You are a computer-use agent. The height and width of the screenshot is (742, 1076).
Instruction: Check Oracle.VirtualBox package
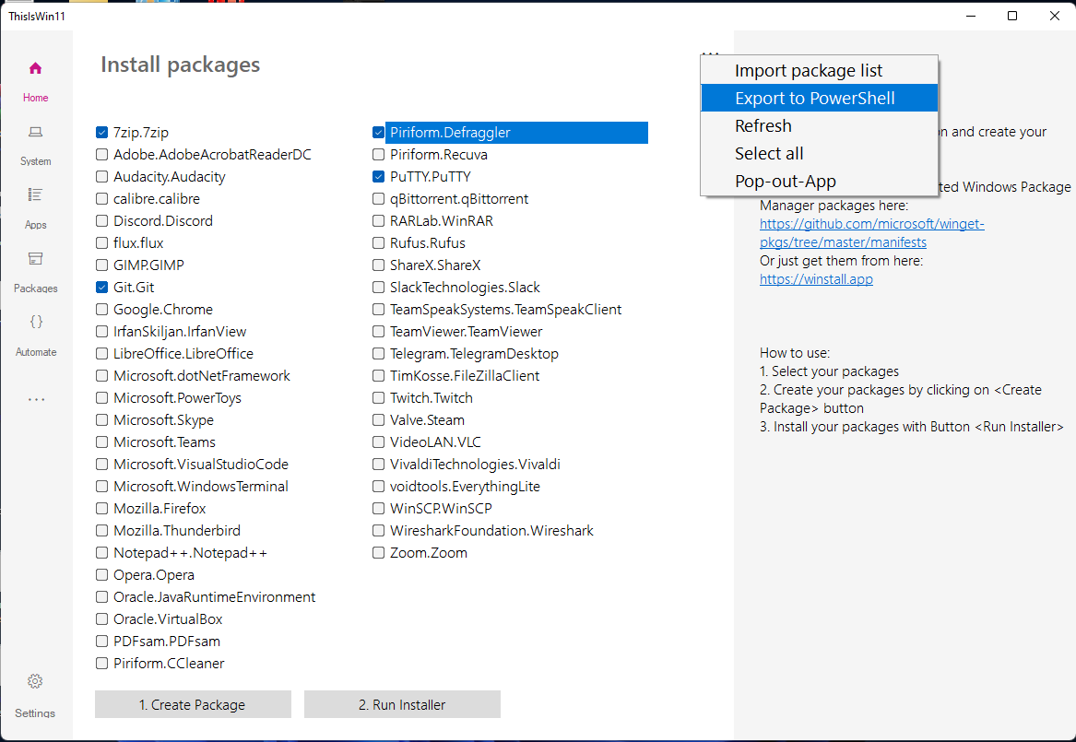pyautogui.click(x=101, y=618)
